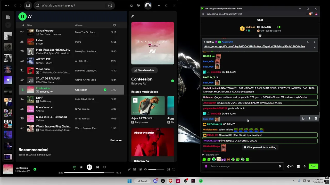Toggle shuffle in Spotify player
Viewport: 330px width, 185px height.
click(74, 167)
